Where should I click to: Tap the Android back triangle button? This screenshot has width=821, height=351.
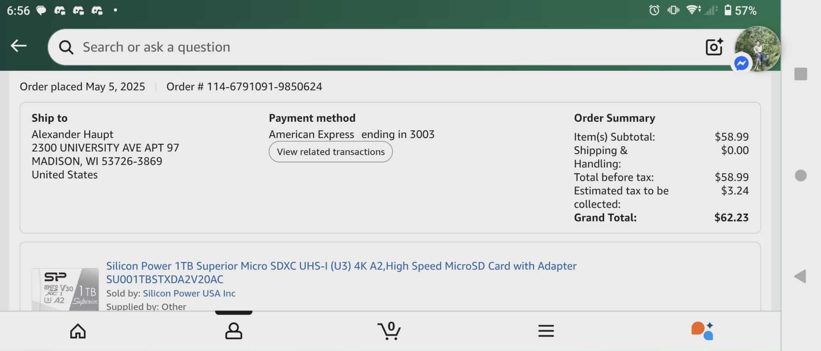click(x=800, y=276)
